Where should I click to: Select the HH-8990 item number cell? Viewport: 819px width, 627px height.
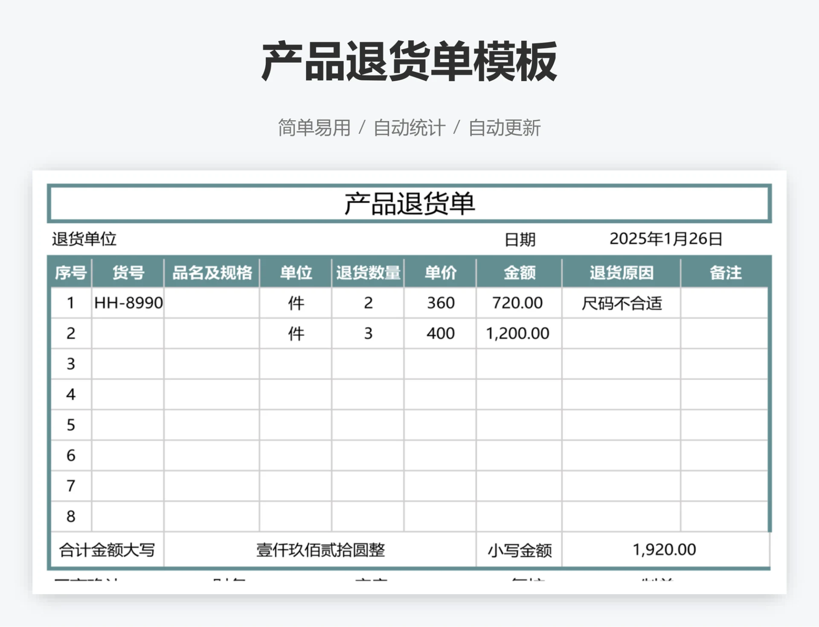[x=128, y=303]
